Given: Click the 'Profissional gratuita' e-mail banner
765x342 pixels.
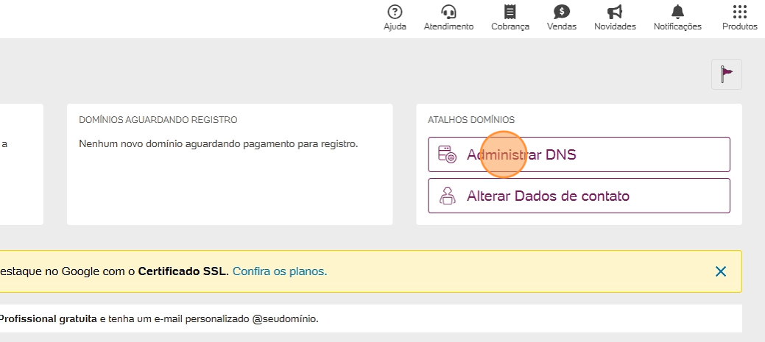Looking at the screenshot, I should point(47,319).
